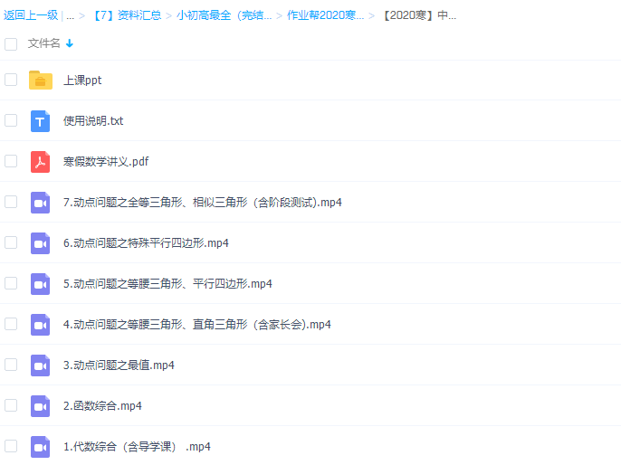Select the checkbox for 寒假数学讲义.pdf

click(11, 161)
